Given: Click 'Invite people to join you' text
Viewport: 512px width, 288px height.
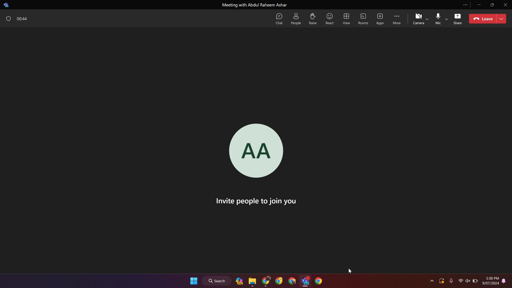Looking at the screenshot, I should [x=256, y=201].
